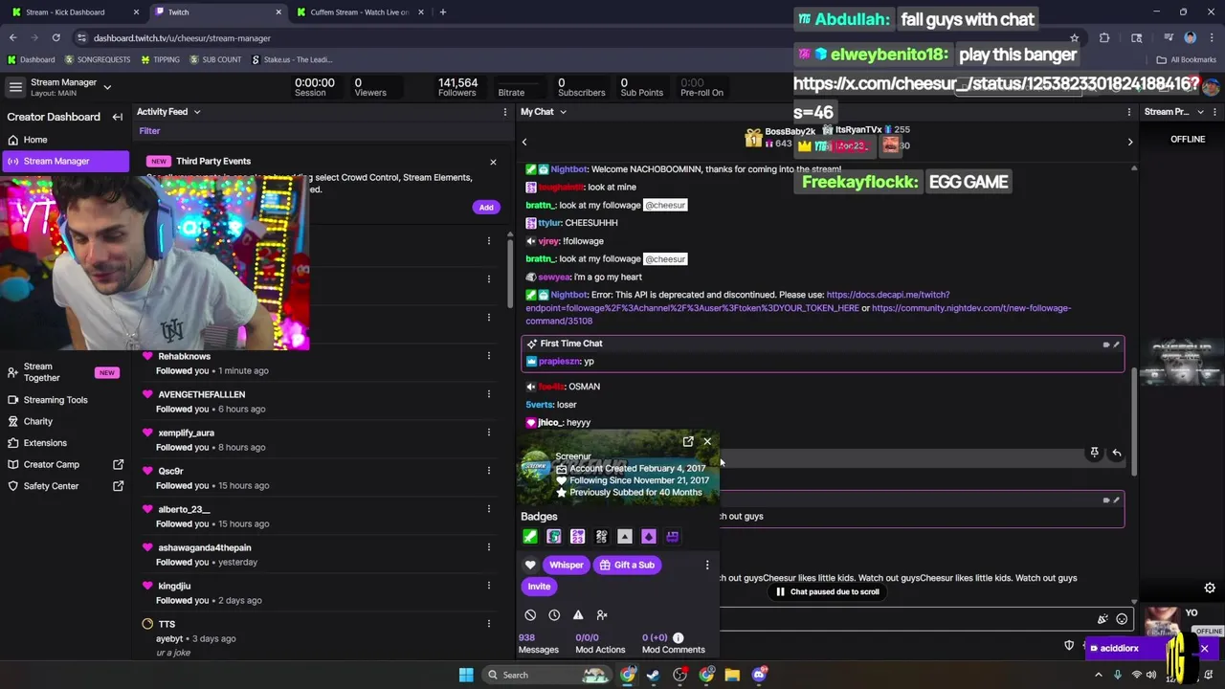Open Charity in sidebar
The image size is (1225, 689).
click(64, 421)
